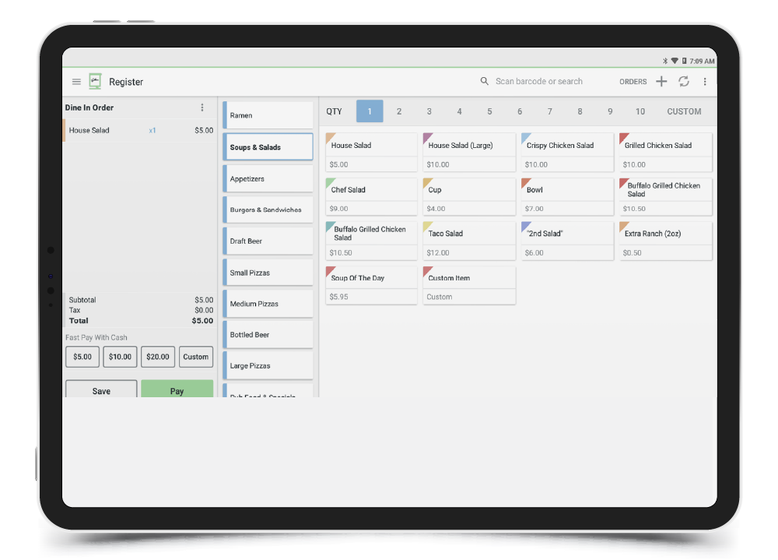This screenshot has width=778, height=560.
Task: Click the sync refresh icon
Action: point(684,81)
